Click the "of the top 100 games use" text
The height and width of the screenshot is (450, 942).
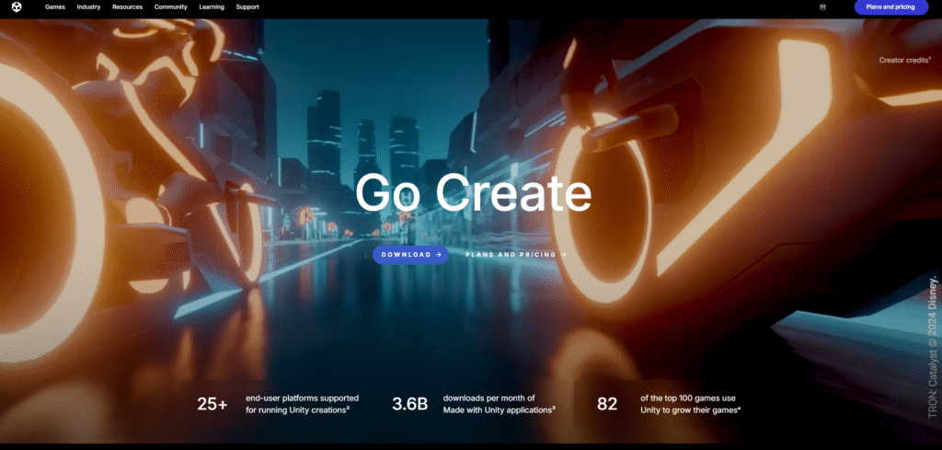pos(688,398)
